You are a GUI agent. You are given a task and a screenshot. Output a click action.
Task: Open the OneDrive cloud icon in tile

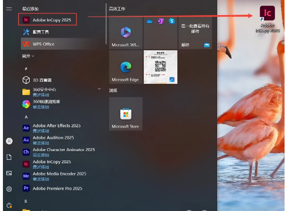click(x=150, y=21)
